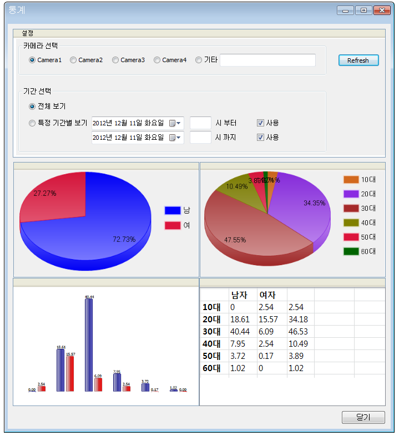Toggle the 사용 checkbox for end time
The height and width of the screenshot is (436, 399).
[260, 138]
